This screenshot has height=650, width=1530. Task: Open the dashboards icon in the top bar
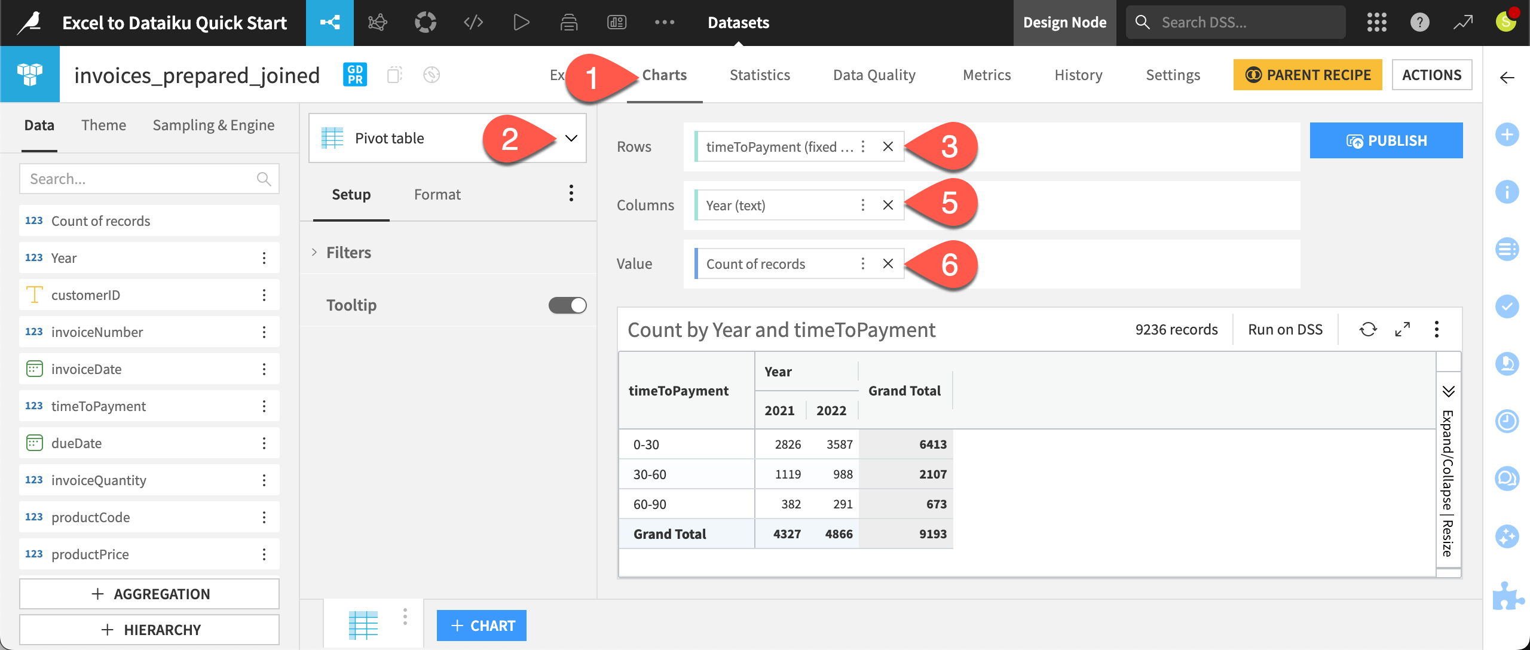pos(617,22)
